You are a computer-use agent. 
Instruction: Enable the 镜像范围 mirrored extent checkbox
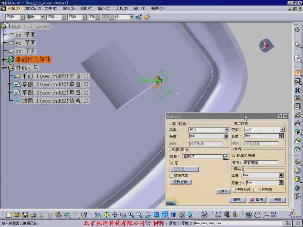(x=171, y=175)
